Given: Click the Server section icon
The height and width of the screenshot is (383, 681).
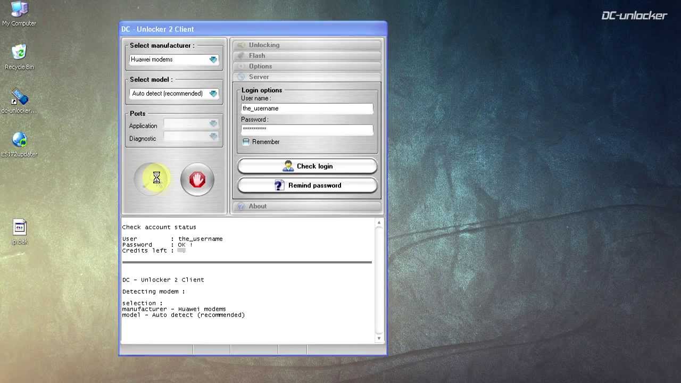Looking at the screenshot, I should tap(241, 77).
